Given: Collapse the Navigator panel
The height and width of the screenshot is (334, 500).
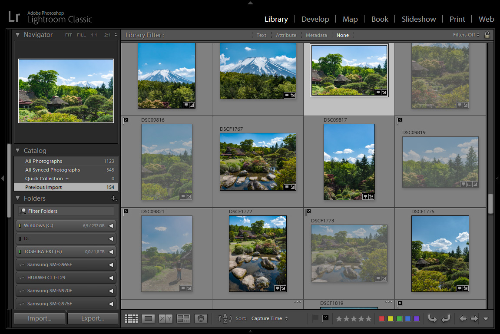Looking at the screenshot, I should [17, 35].
